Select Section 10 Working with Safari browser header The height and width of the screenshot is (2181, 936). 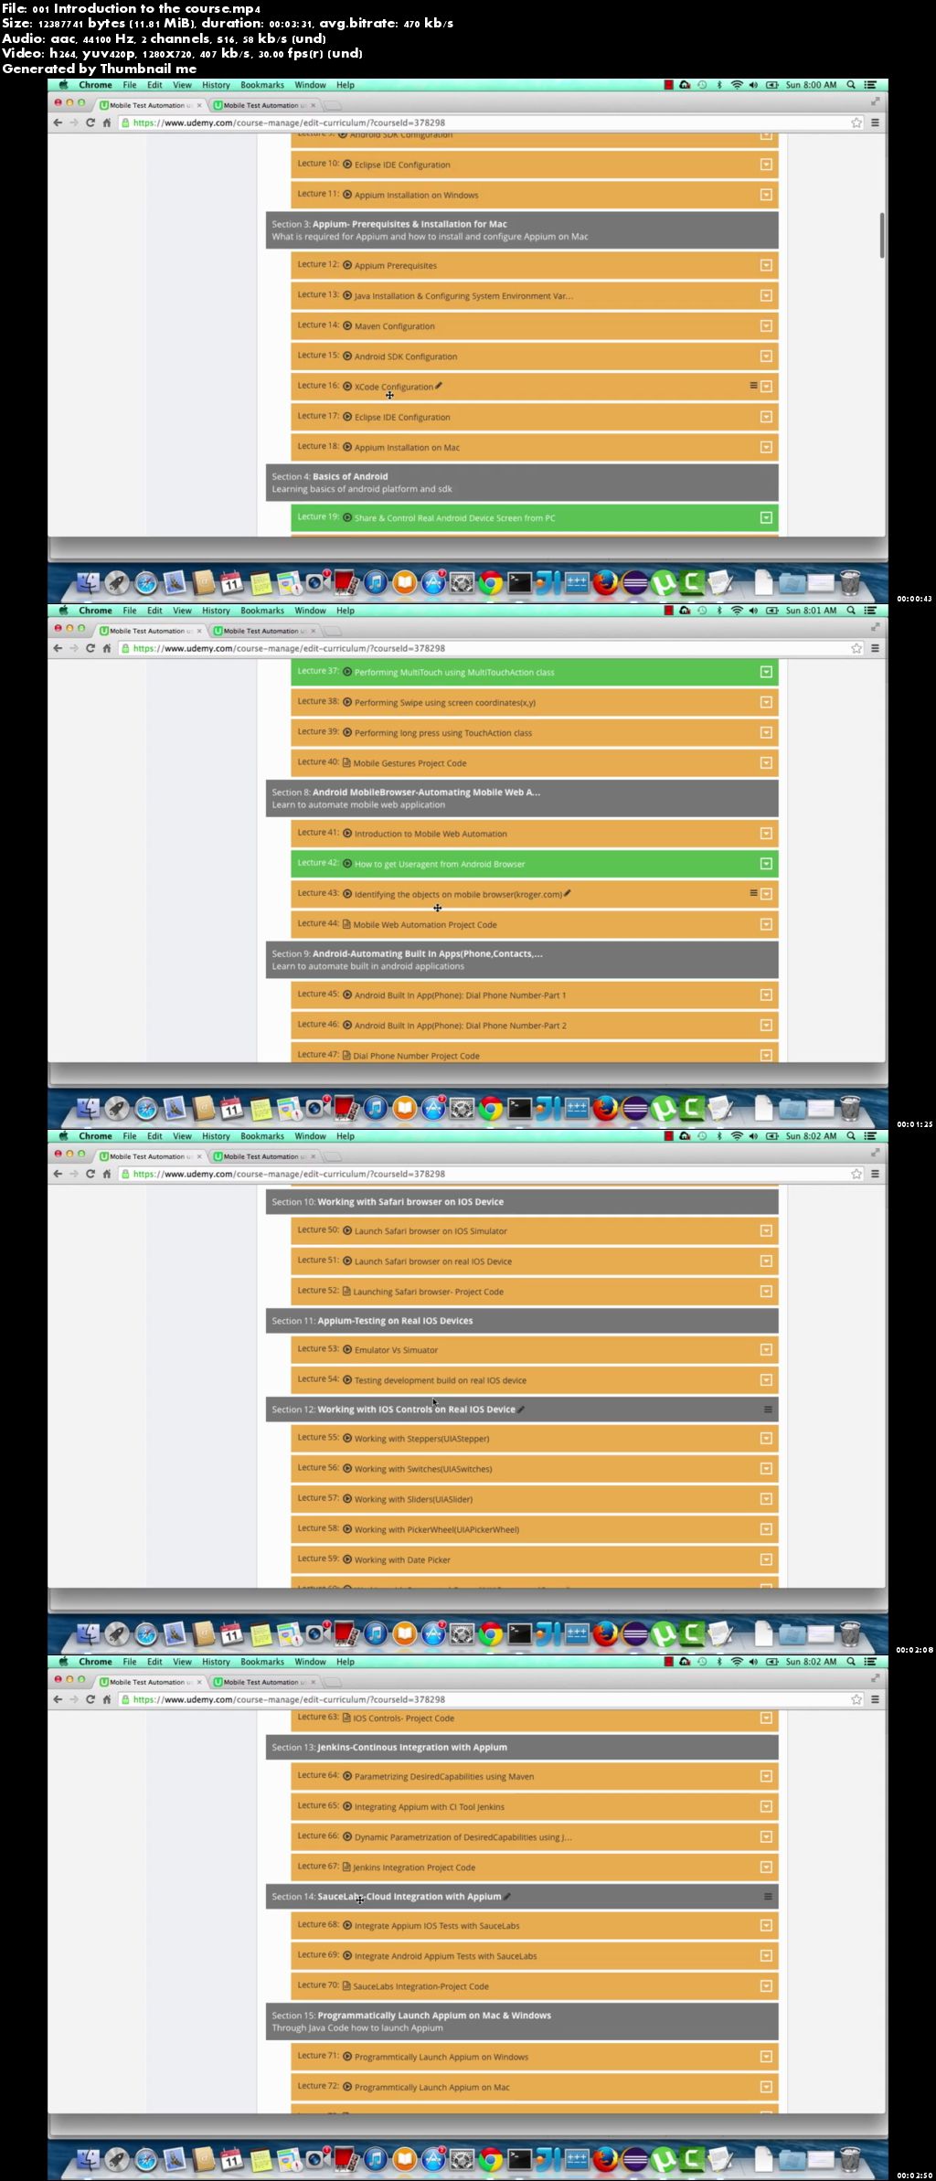point(522,1201)
